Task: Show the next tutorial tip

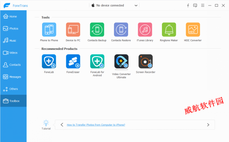Action: [x=208, y=125]
